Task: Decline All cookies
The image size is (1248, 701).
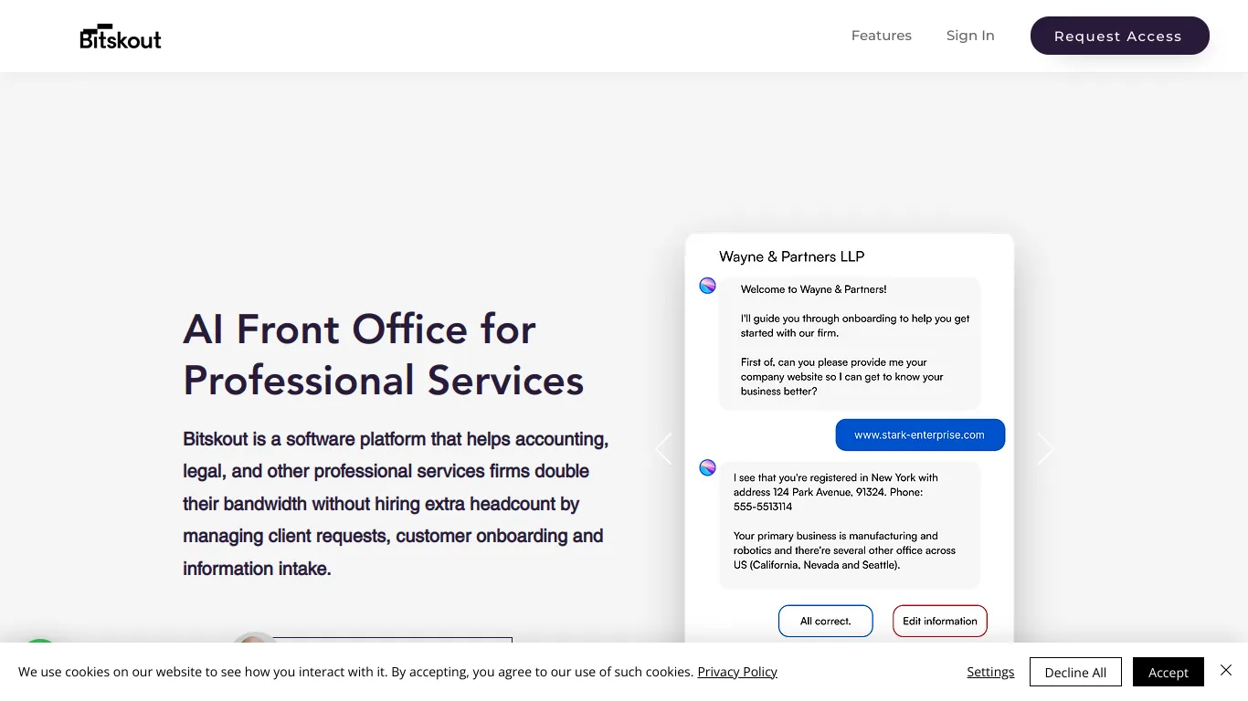Action: 1075,672
